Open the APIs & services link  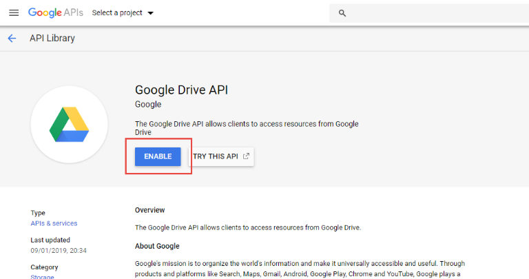pos(54,223)
